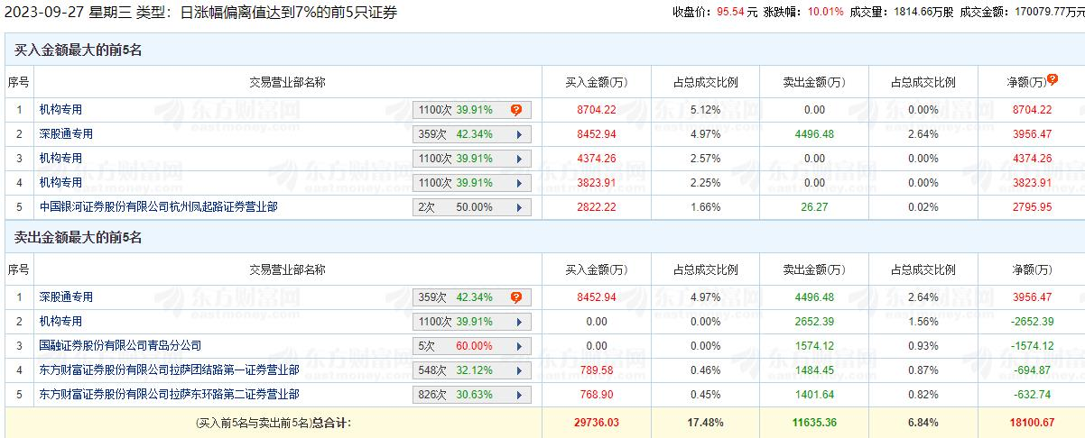The image size is (1085, 438).
Task: Expand the buy table's 深股通专用 359次 badge arrow
Action: click(519, 134)
